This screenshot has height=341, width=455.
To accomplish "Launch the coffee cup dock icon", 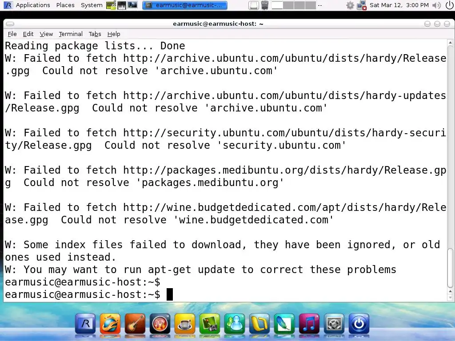I will point(185,324).
